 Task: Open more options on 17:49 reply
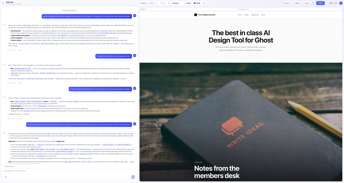point(17,119)
